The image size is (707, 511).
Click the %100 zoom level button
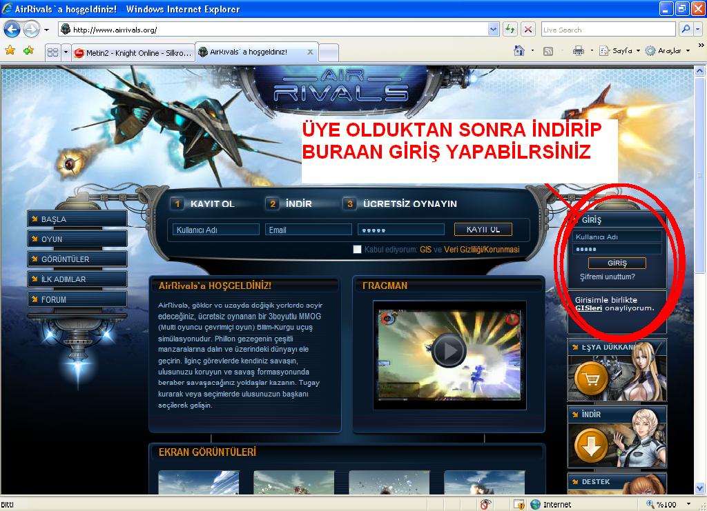tap(662, 504)
